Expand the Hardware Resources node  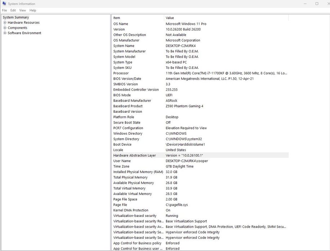5,22
